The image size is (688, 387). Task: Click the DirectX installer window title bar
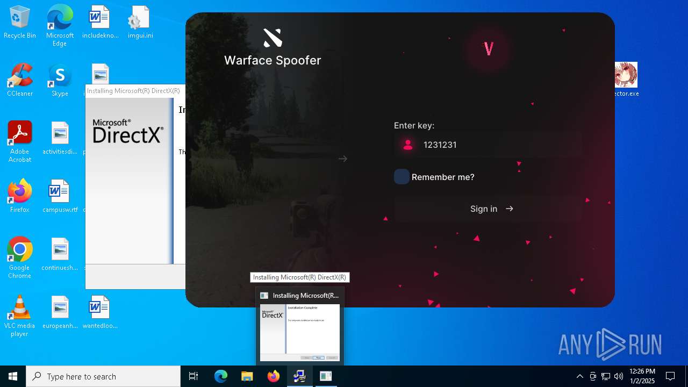click(x=135, y=91)
